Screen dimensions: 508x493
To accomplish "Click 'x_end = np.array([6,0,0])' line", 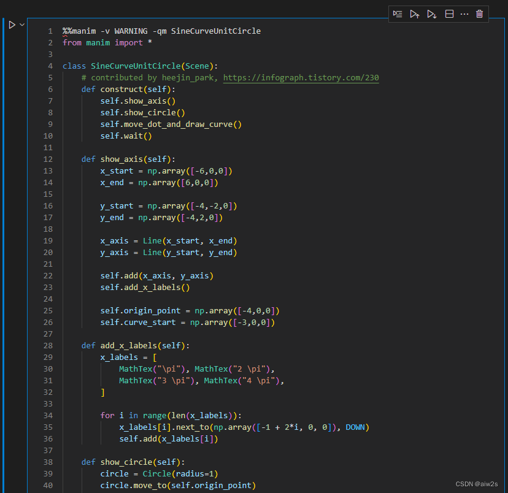I will click(x=159, y=183).
